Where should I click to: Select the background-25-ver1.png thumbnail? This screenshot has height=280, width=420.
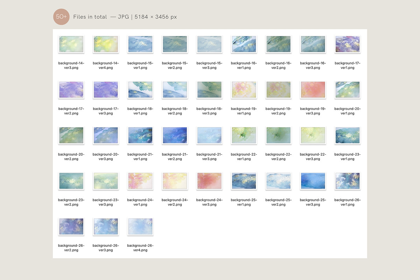(x=244, y=181)
